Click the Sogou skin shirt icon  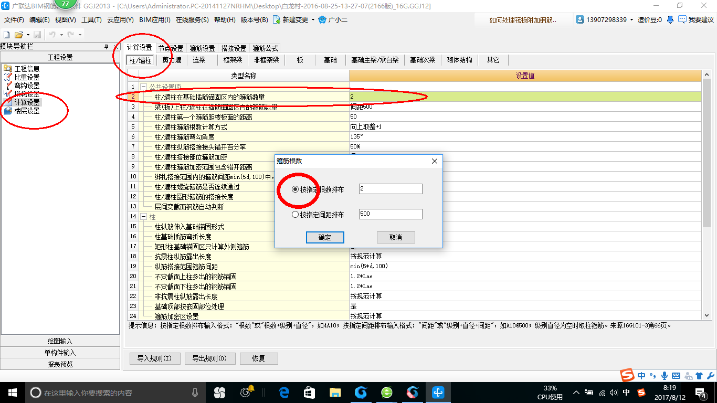(699, 376)
